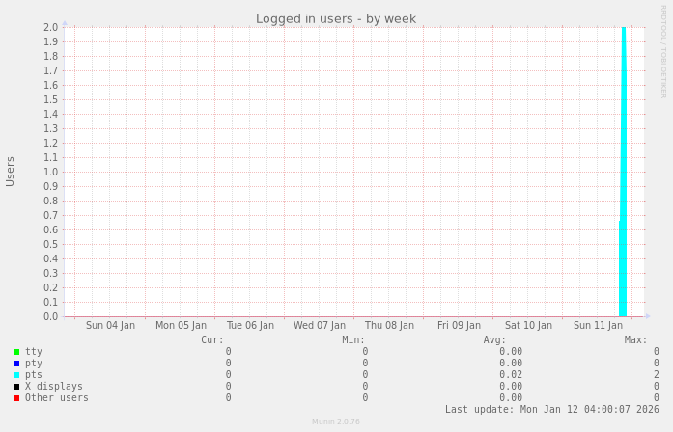This screenshot has height=432, width=673.
Task: Click the black X displays legend swatch
Action: [16, 387]
